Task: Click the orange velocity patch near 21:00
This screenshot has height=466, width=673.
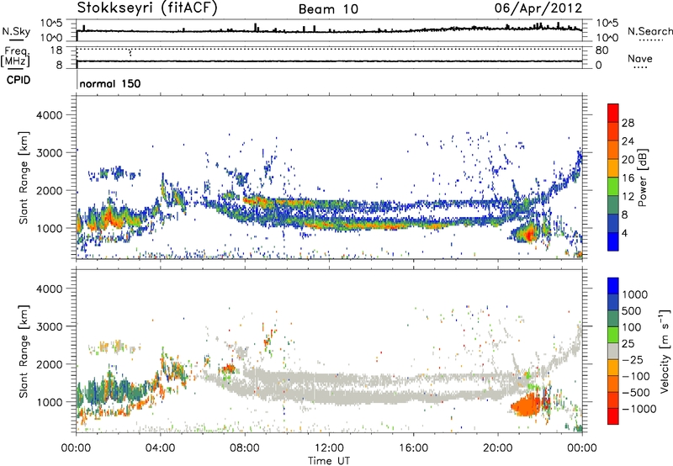Action: tap(527, 405)
